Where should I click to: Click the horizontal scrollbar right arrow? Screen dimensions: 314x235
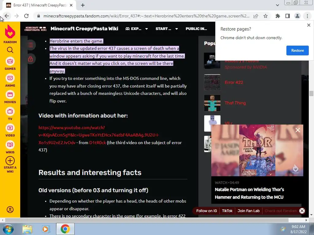point(306,220)
